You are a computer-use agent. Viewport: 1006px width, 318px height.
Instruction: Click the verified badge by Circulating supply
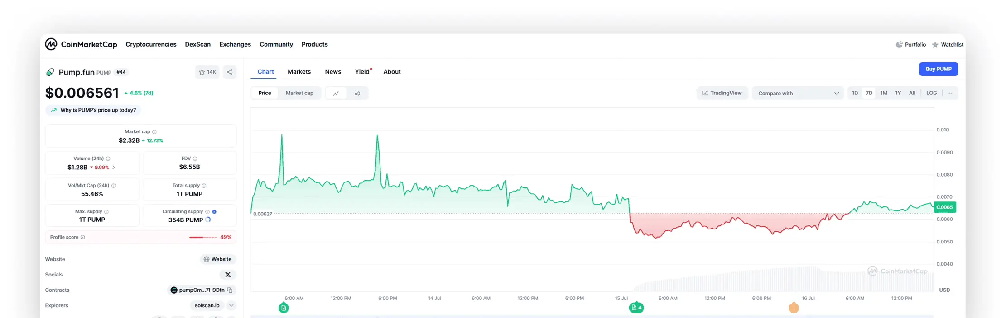coord(214,212)
